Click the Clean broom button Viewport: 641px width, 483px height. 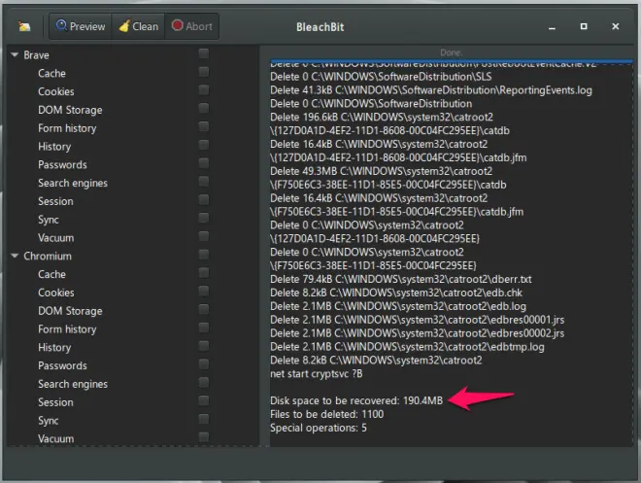coord(138,26)
